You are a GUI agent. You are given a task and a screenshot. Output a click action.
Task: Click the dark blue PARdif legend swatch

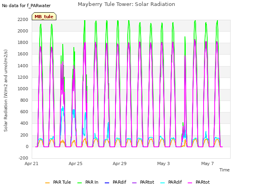coord(107,183)
